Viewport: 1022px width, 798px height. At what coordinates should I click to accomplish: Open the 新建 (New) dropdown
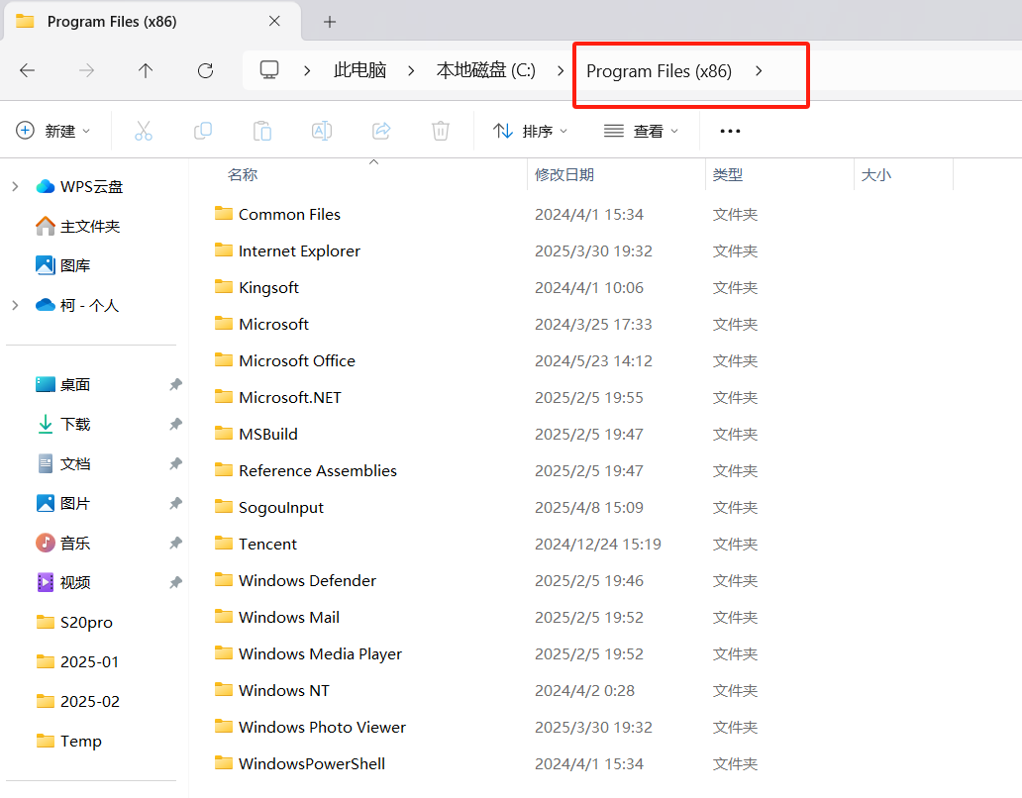coord(52,131)
